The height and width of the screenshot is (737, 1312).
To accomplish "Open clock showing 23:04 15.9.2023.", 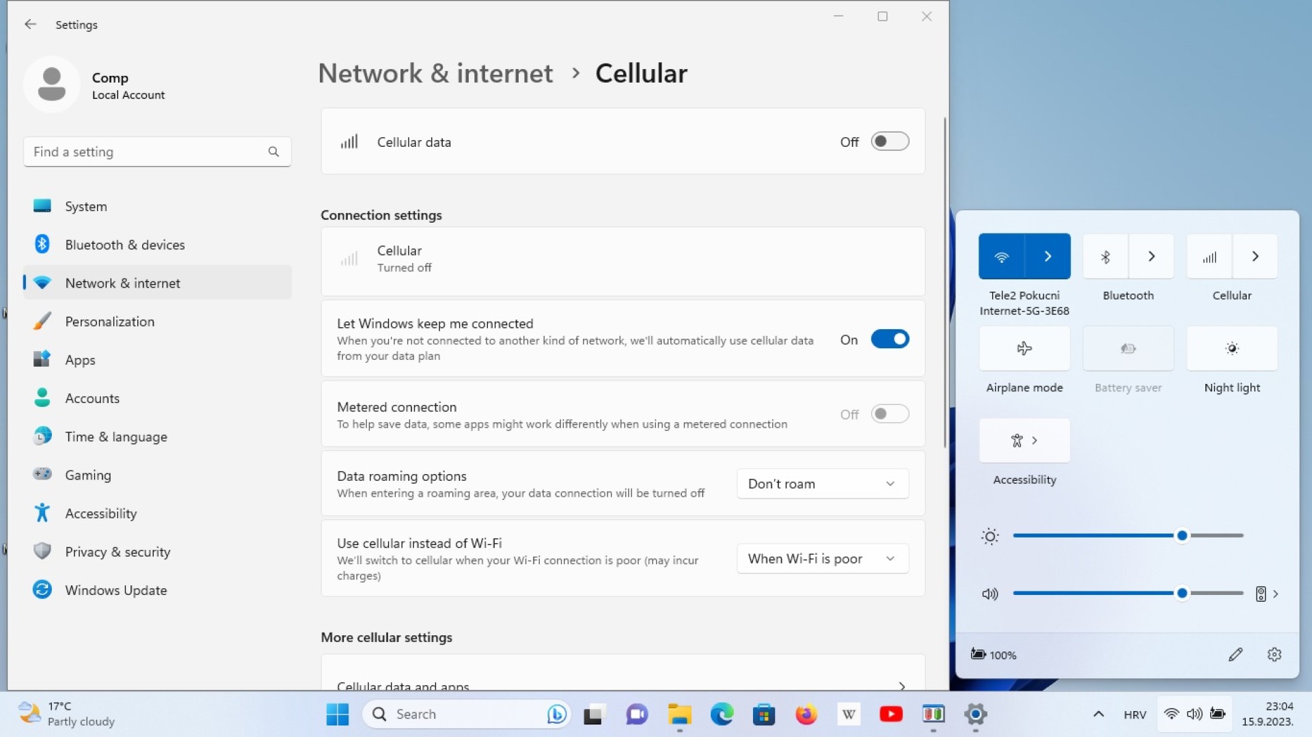I will (1268, 714).
